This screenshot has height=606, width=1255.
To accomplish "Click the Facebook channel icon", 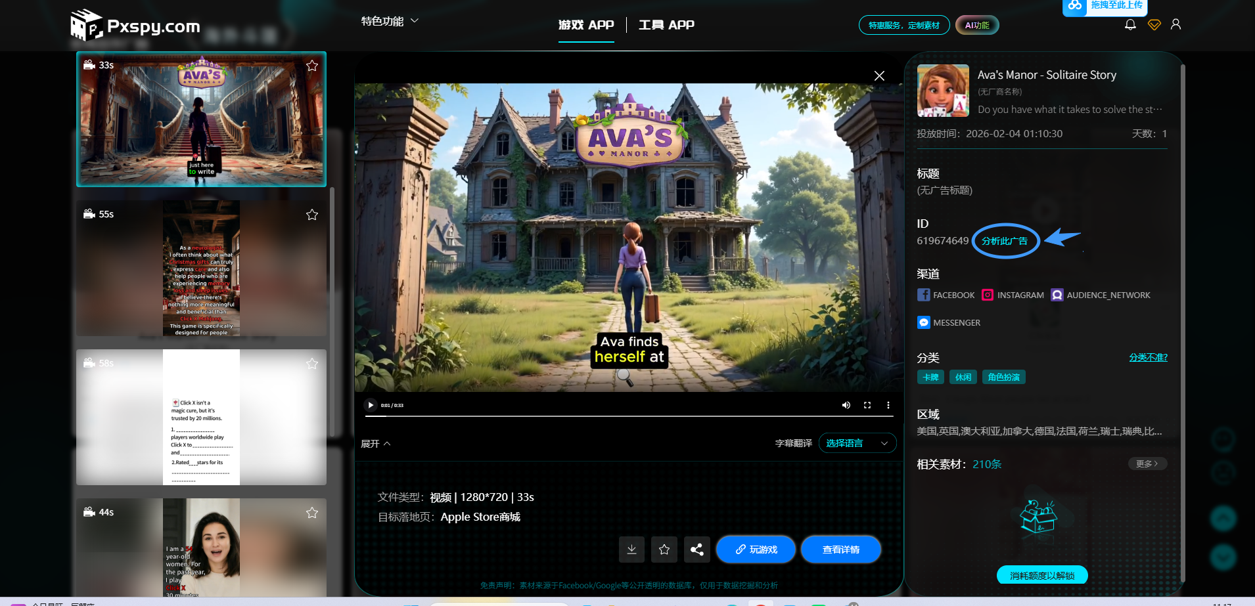I will click(x=924, y=295).
